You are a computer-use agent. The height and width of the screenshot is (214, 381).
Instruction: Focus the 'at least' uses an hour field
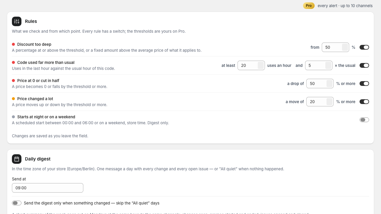[251, 65]
